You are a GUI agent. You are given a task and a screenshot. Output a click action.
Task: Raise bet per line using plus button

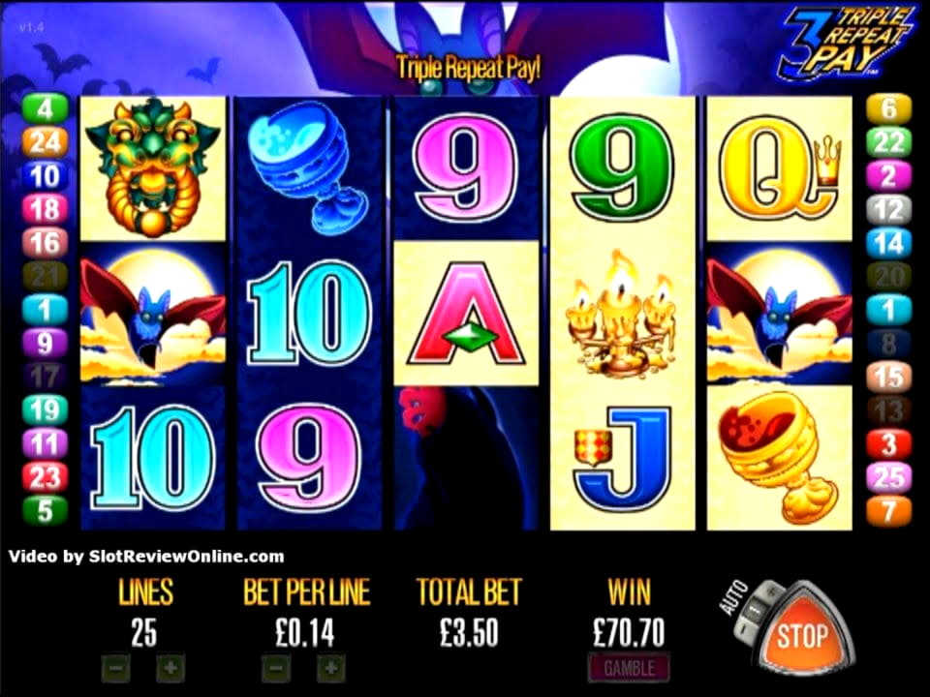(331, 669)
